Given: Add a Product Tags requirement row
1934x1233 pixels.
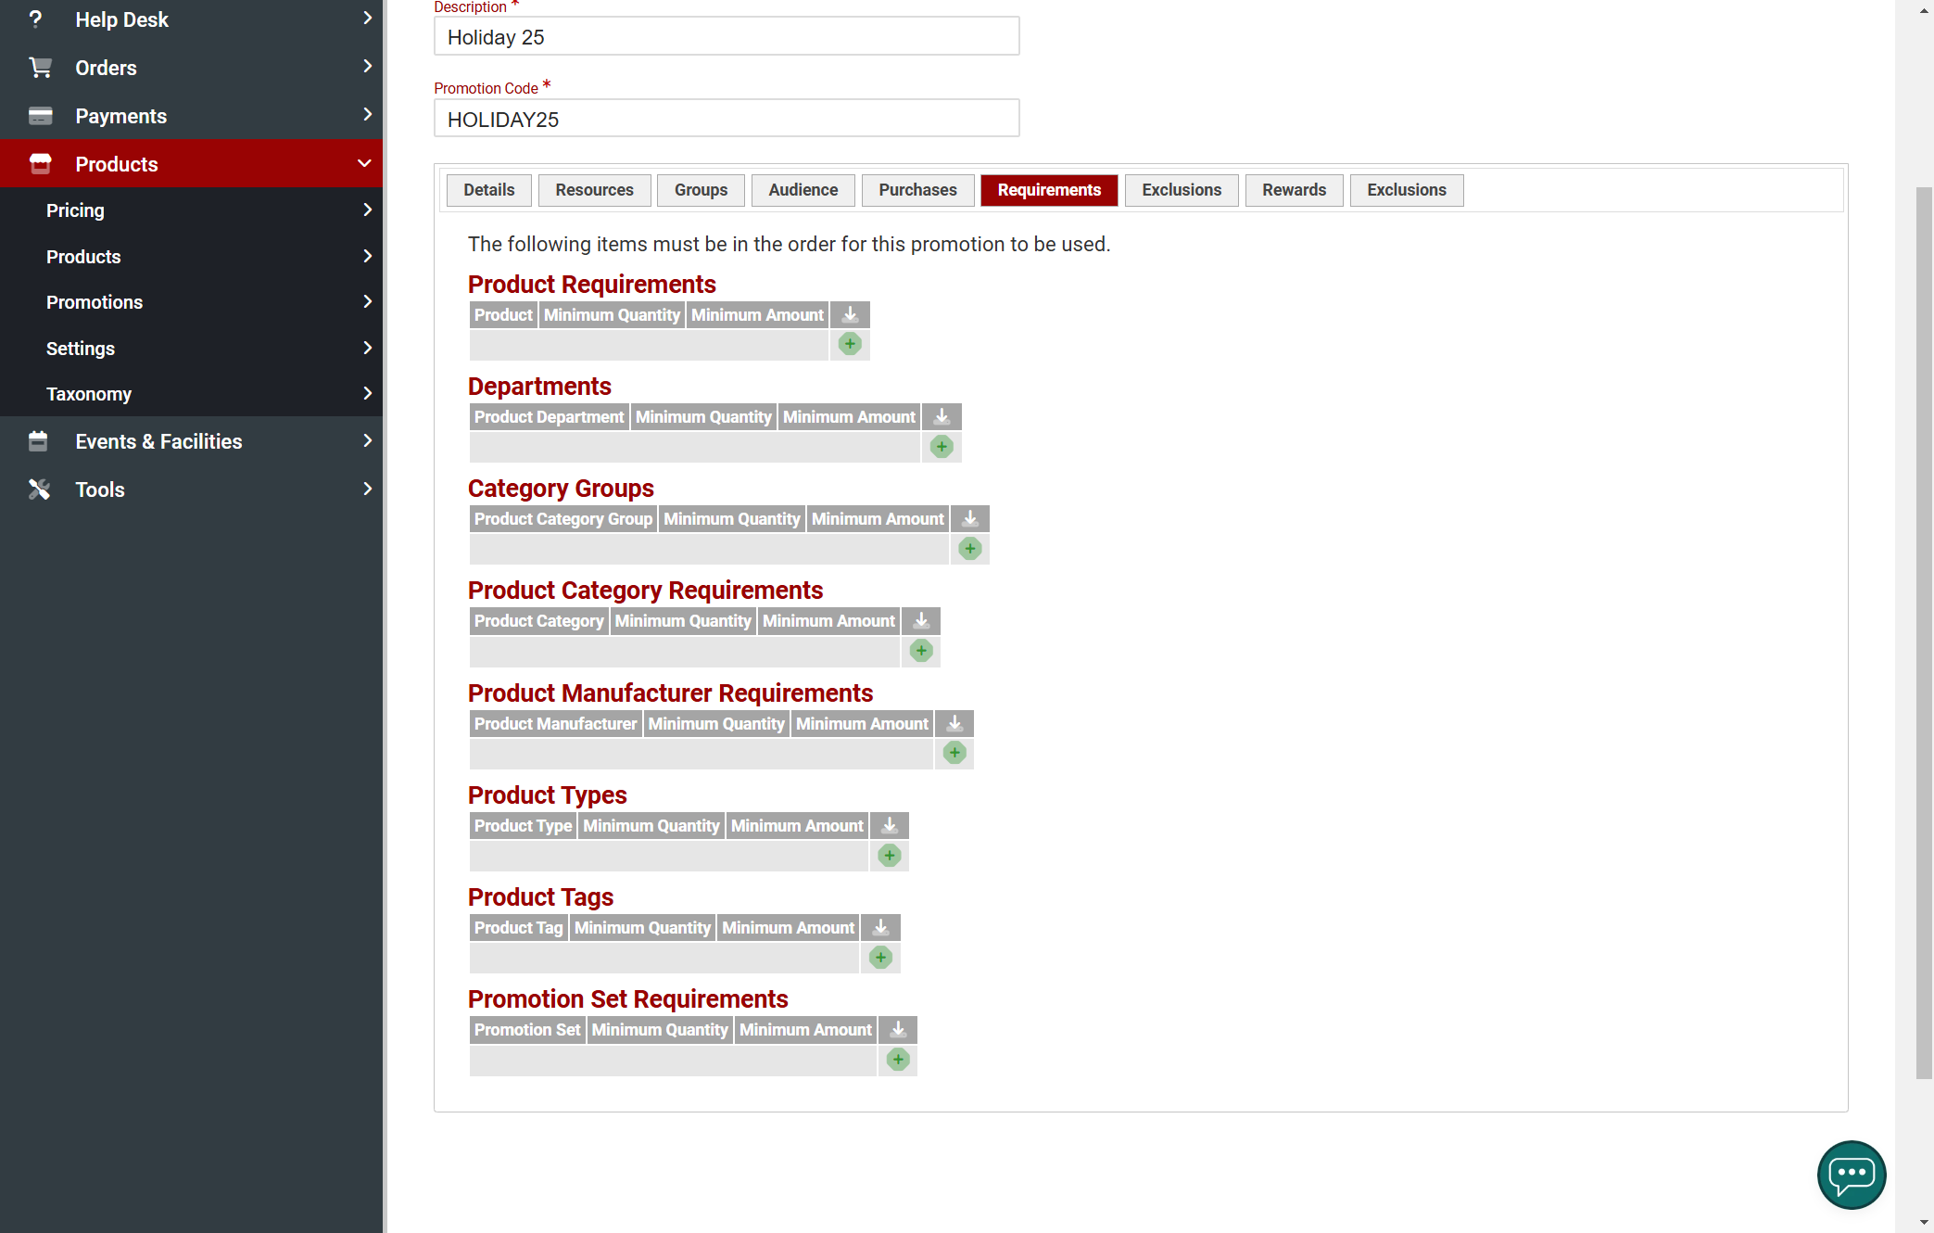Looking at the screenshot, I should click(881, 958).
